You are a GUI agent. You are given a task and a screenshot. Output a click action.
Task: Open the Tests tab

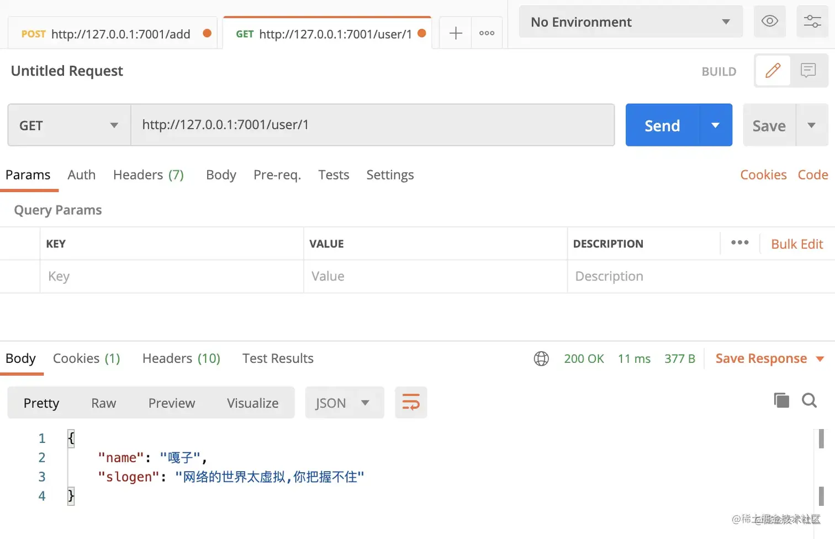334,175
